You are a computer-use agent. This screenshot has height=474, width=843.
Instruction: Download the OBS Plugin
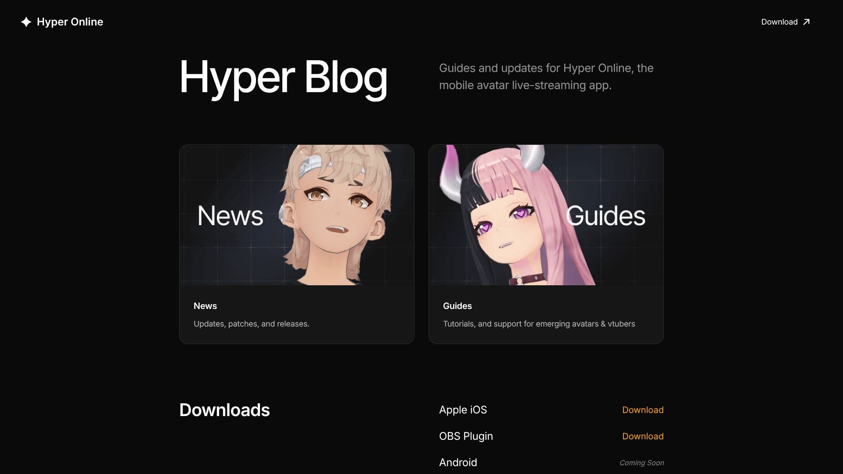(643, 436)
